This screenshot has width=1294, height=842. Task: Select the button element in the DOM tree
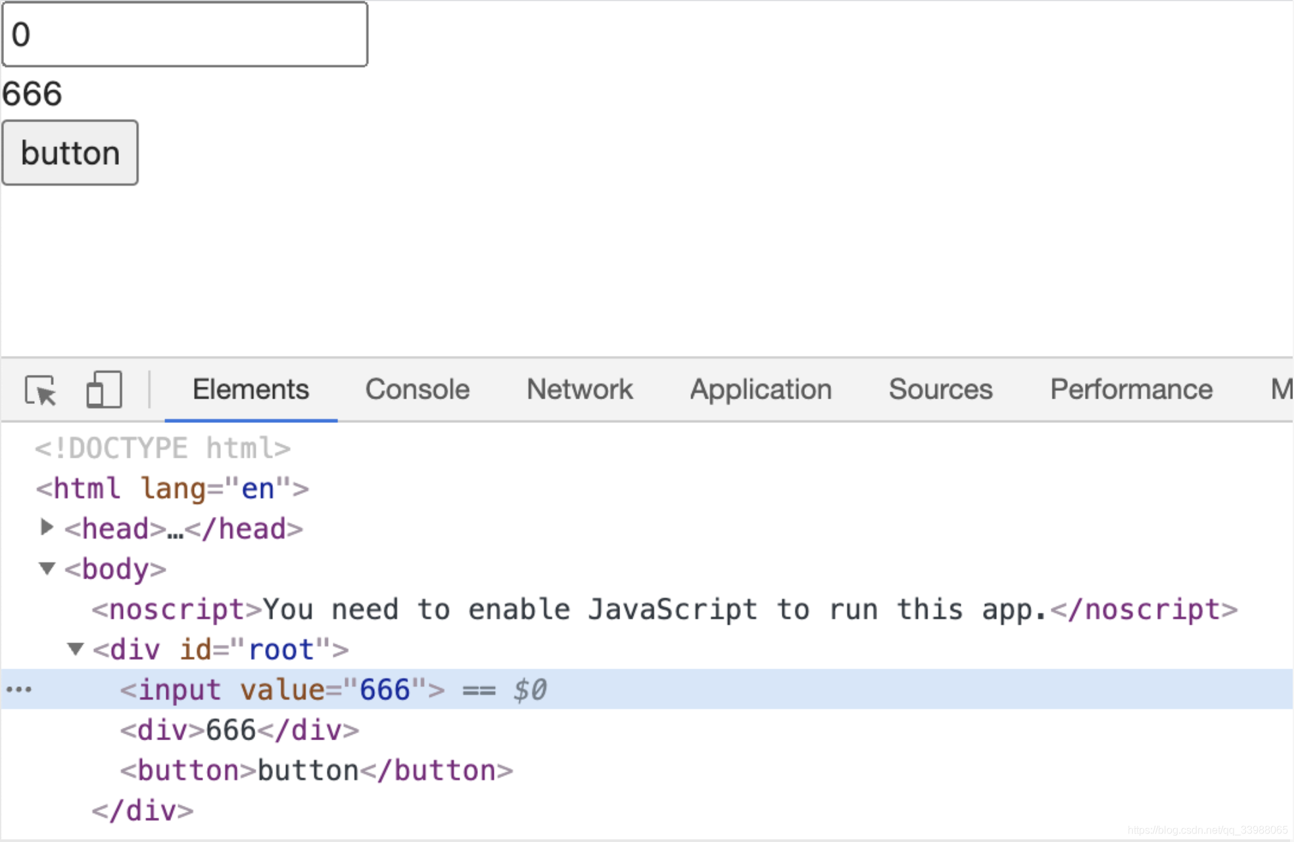pyautogui.click(x=316, y=770)
